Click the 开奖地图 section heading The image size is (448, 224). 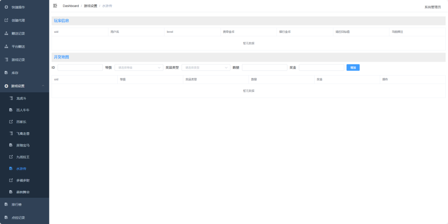(61, 57)
